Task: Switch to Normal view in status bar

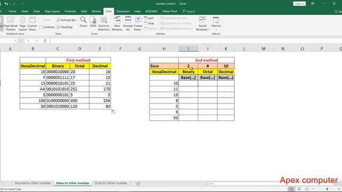Action: pos(291,189)
